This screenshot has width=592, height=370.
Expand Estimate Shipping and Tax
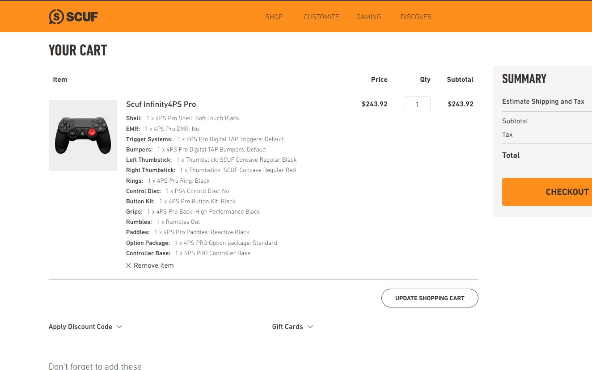click(x=543, y=101)
